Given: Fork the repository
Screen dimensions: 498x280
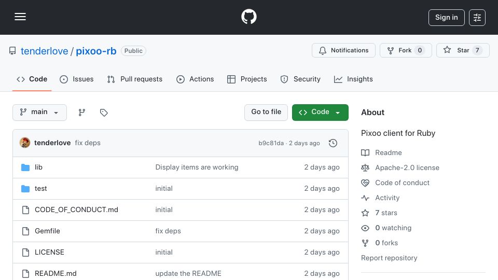Looking at the screenshot, I should click(x=406, y=50).
